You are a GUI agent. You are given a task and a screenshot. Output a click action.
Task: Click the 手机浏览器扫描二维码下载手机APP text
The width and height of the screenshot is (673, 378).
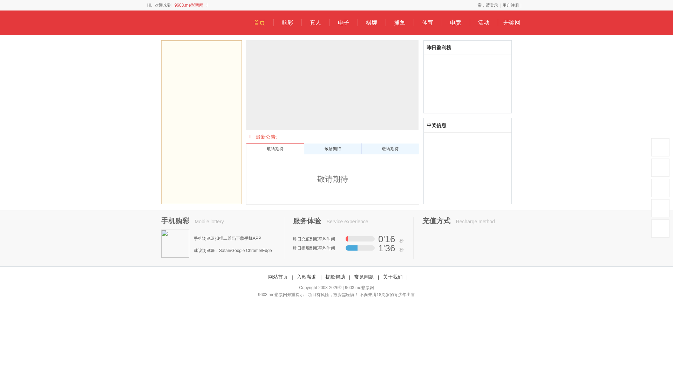coord(227,238)
